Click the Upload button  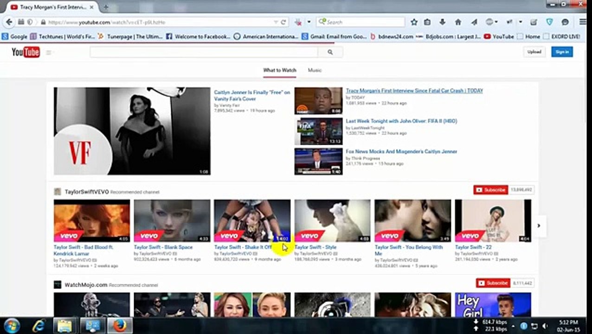(x=534, y=52)
